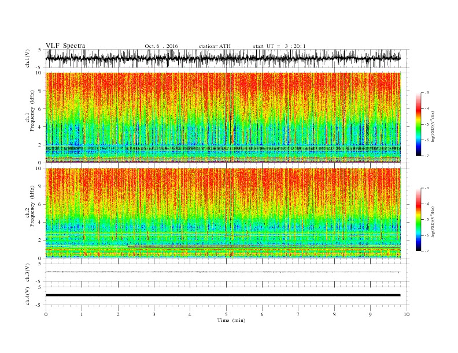This screenshot has height=353, width=458.
Task: Click the "start UT = 3 :20: 1" text
Action: (x=279, y=46)
